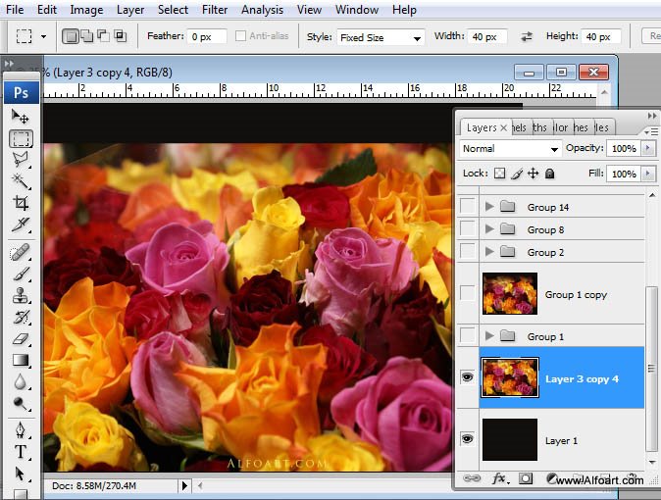
Task: Open the Filter menu
Action: pos(215,10)
